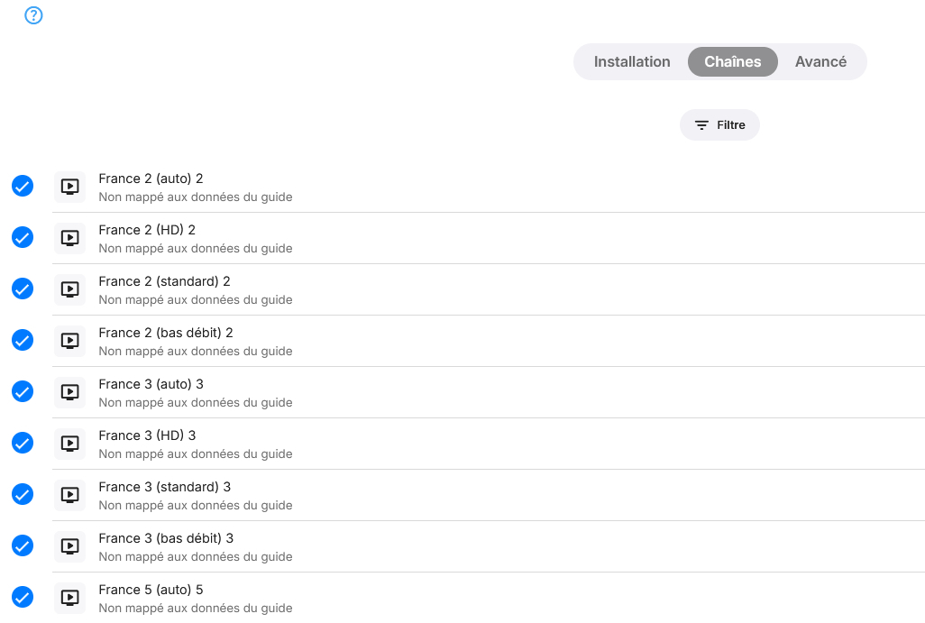Viewport: 925px width, 623px height.
Task: Toggle the France 3 (HD) 3 checkmark
Action: [23, 443]
